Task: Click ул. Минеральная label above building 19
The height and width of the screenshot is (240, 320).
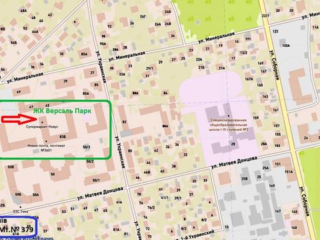Action: point(216,37)
